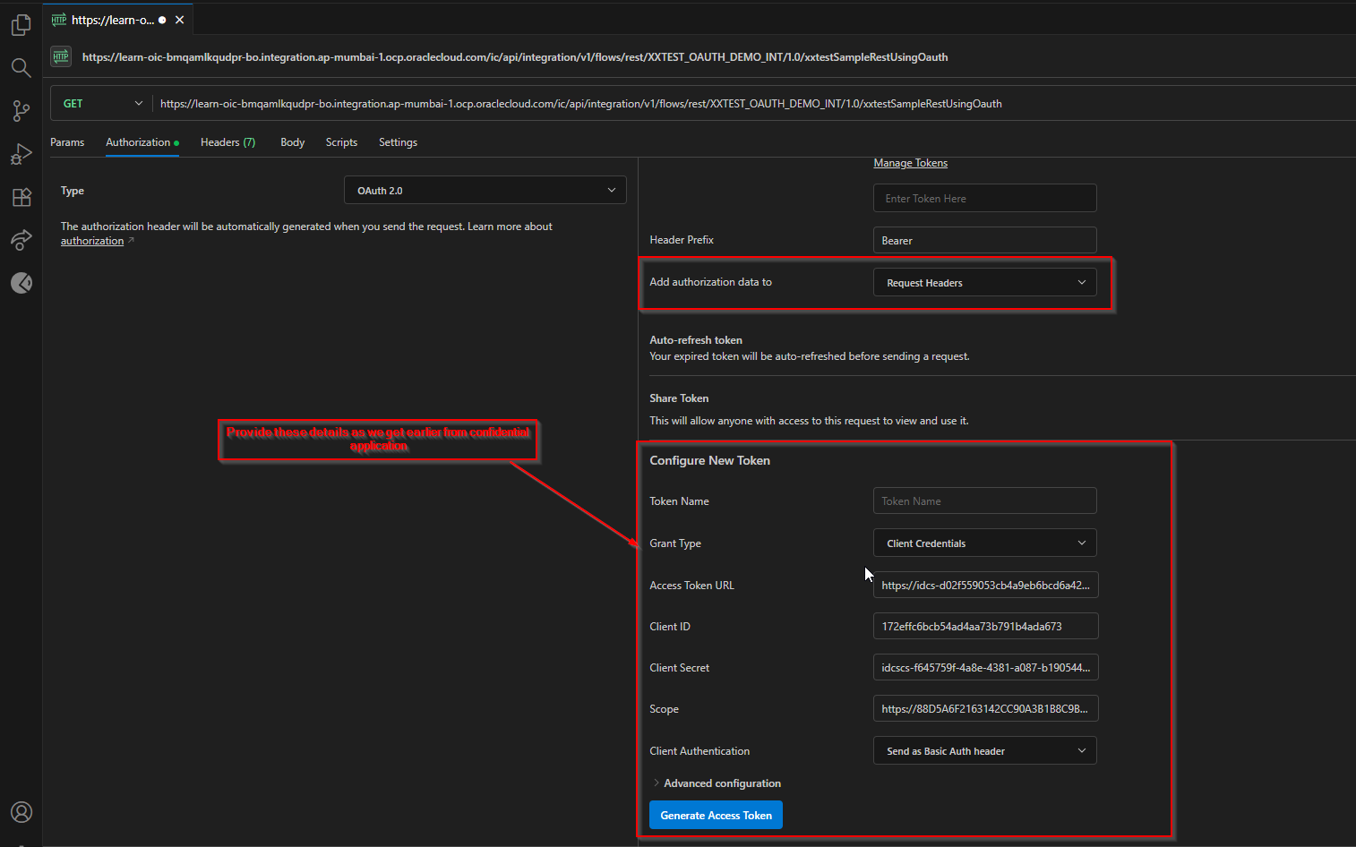Open the Manage Tokens link
This screenshot has height=847, width=1356.
click(910, 162)
